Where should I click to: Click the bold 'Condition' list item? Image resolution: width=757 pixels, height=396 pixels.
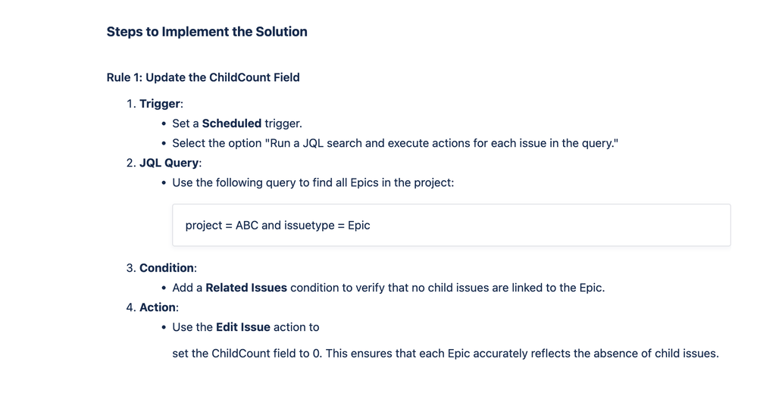(x=167, y=268)
